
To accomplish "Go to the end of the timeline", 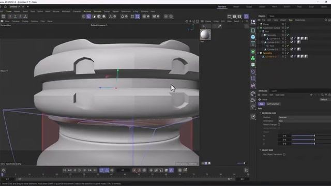I will [x=95, y=170].
